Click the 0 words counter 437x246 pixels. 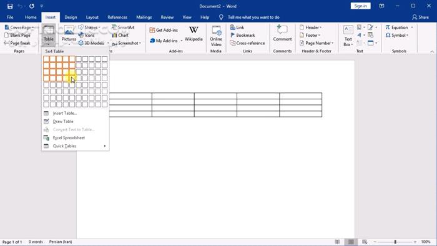click(36, 242)
